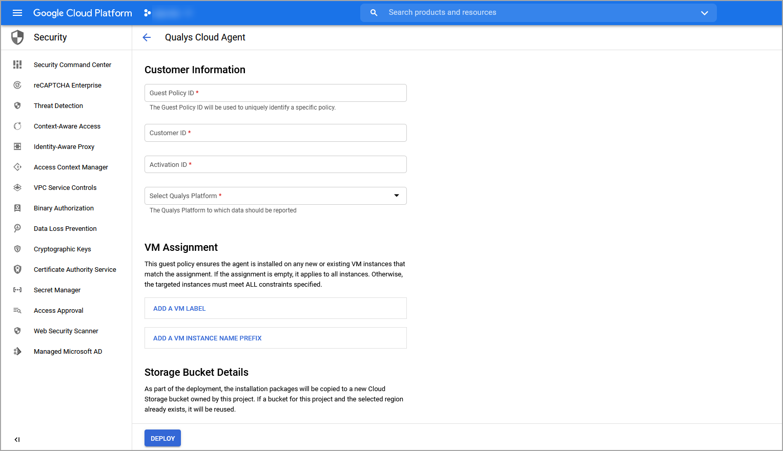This screenshot has height=451, width=783.
Task: Click the Identity-Aware Proxy icon
Action: [x=17, y=146]
